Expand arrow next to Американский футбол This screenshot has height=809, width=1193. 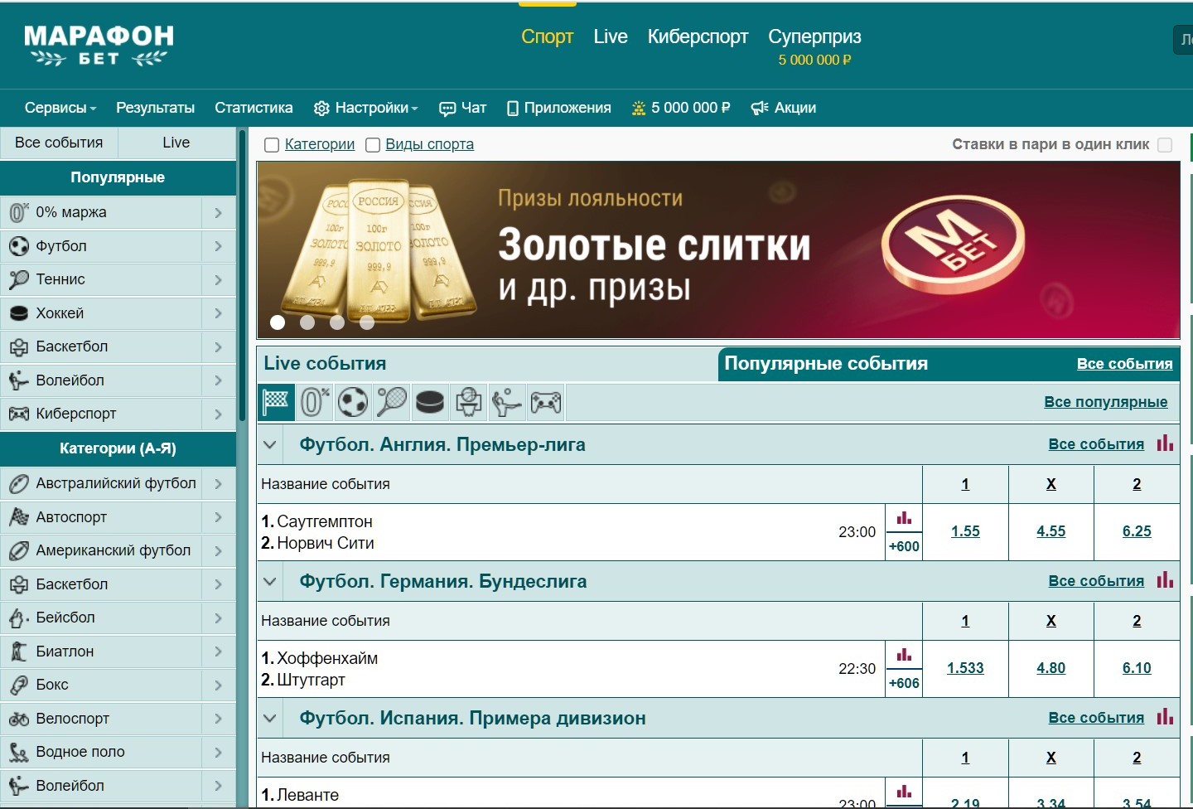(219, 550)
